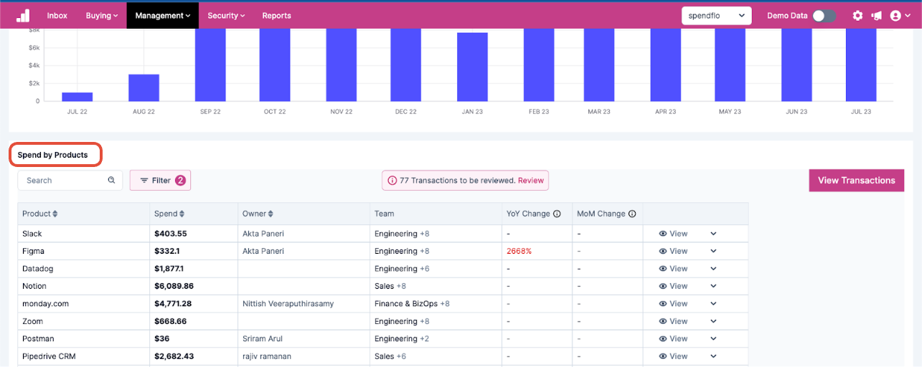Click the product Search input field
Screen dimensions: 922x367
click(70, 181)
